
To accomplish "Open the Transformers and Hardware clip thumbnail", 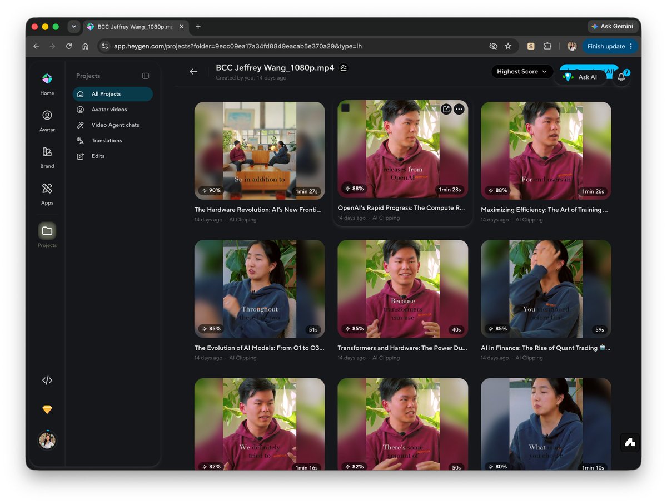I will click(x=403, y=289).
